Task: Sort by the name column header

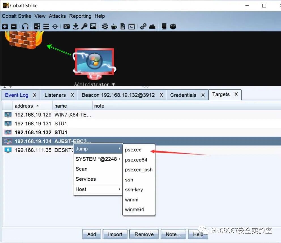Action: point(73,106)
